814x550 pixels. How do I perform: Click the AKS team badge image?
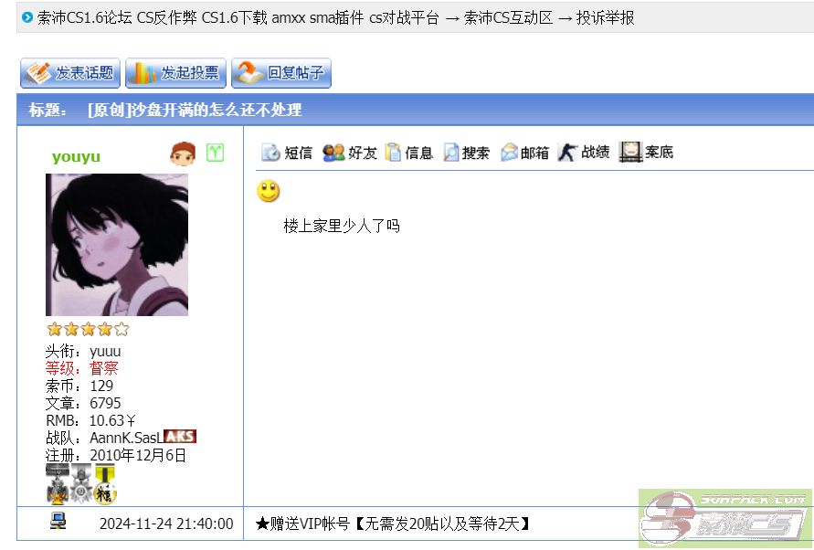pos(180,437)
